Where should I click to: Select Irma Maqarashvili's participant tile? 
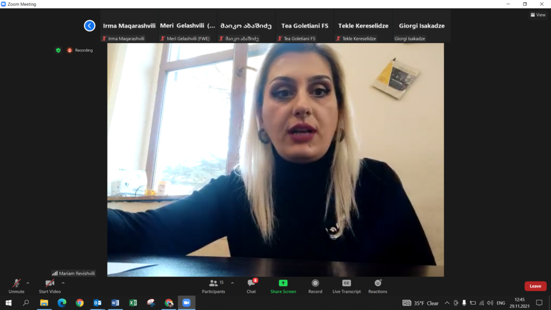pyautogui.click(x=129, y=26)
